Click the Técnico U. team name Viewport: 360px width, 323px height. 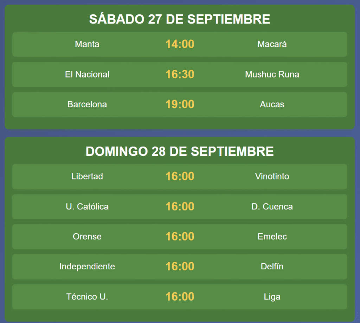87,297
